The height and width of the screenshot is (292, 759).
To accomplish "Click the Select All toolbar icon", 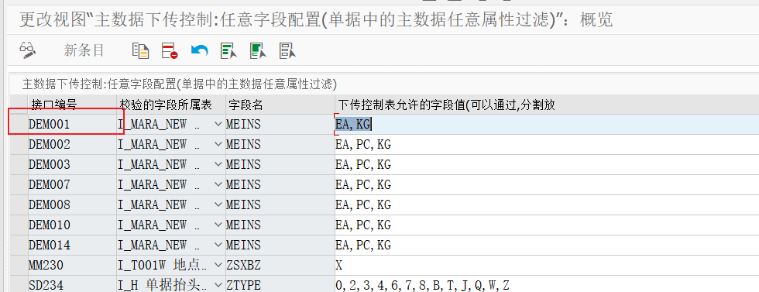I will tap(228, 50).
